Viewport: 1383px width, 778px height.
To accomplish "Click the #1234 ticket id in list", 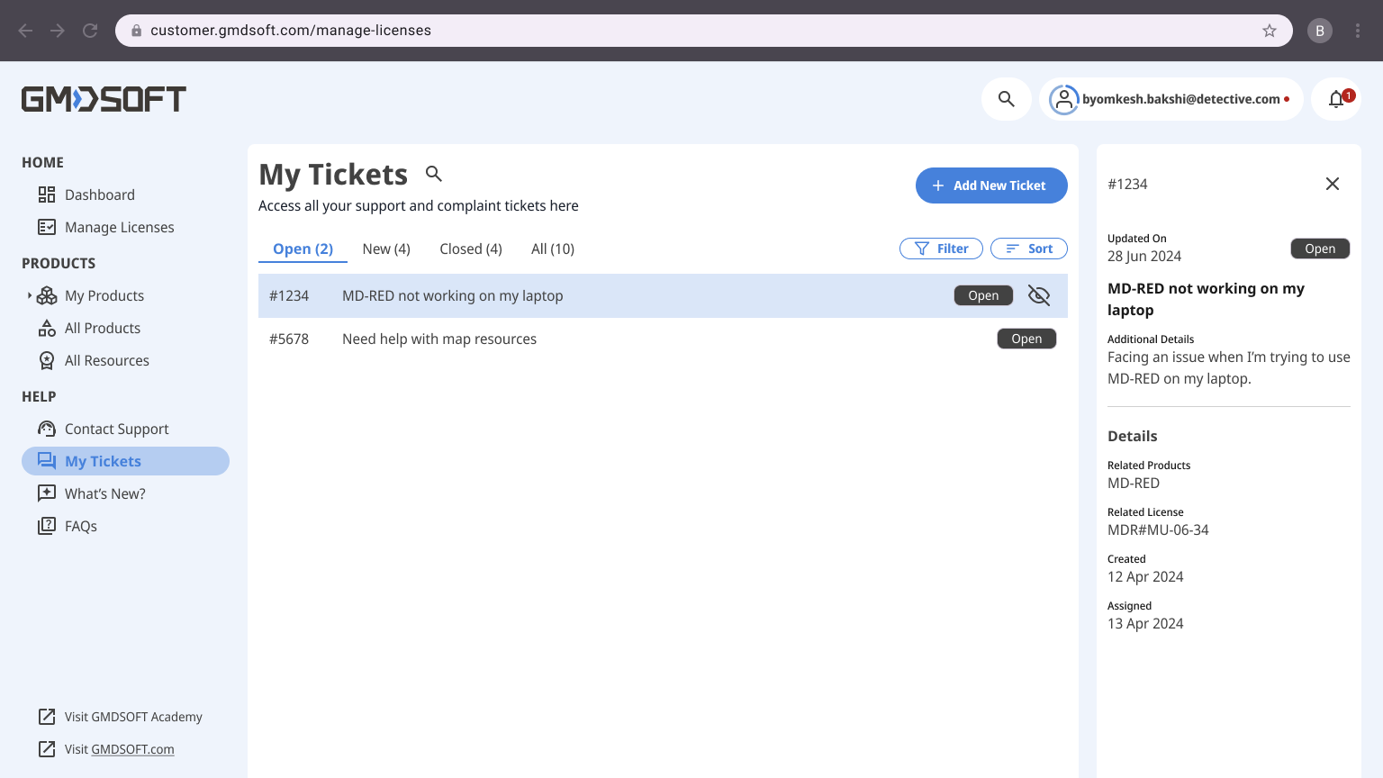I will point(289,295).
